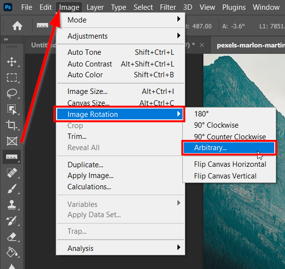
Task: Select the Paint Bucket tool
Action: (x=12, y=252)
